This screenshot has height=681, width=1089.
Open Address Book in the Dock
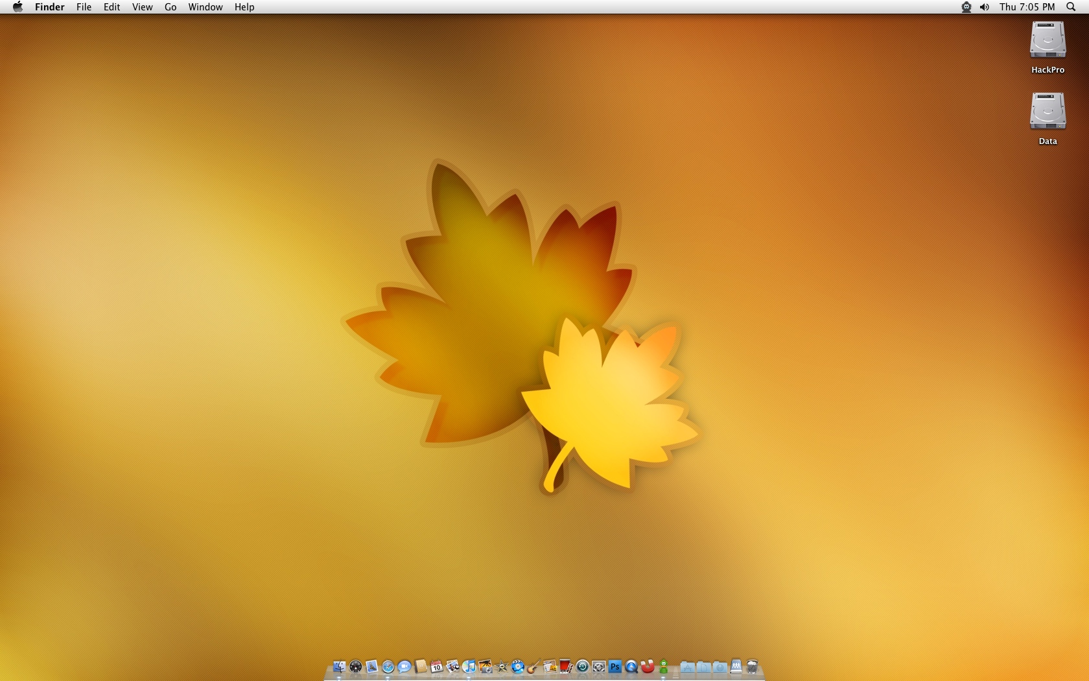coord(421,667)
